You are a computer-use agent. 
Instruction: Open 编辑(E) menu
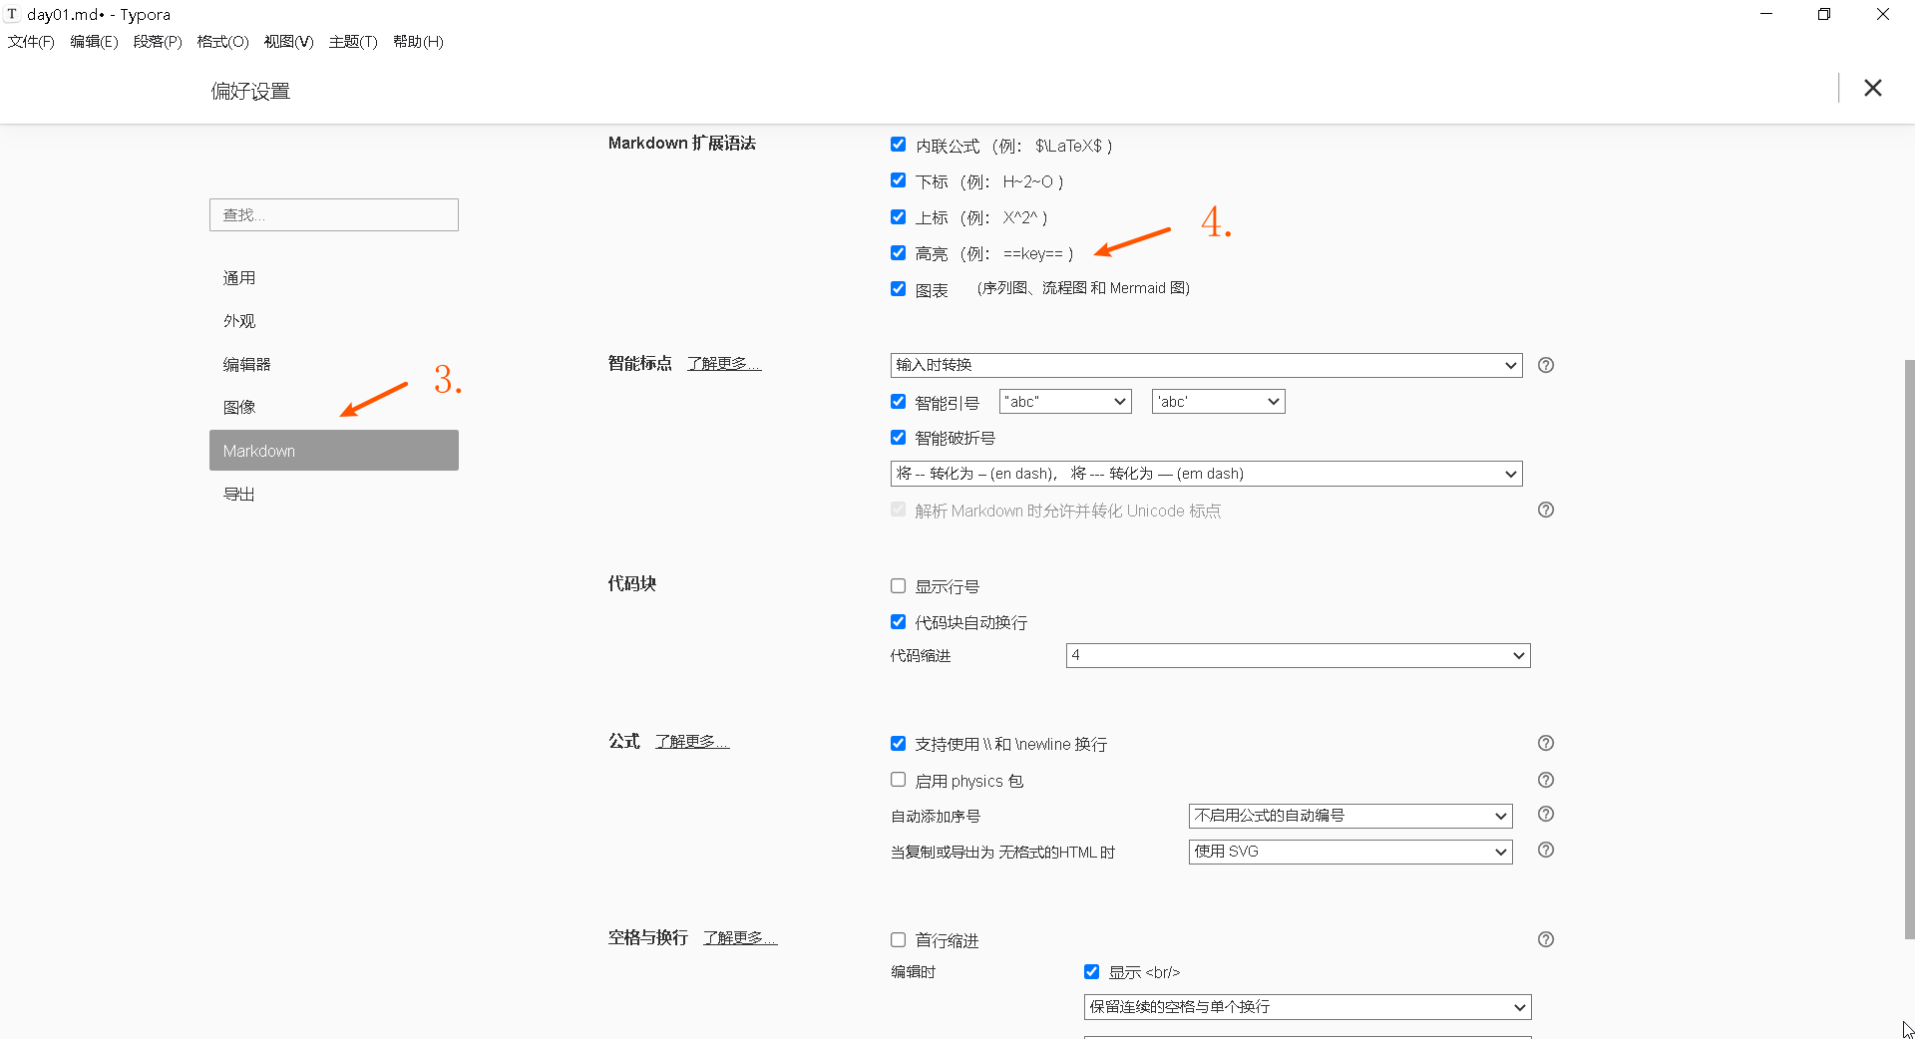(x=94, y=42)
